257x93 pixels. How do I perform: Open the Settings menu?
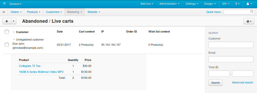point(192,4)
